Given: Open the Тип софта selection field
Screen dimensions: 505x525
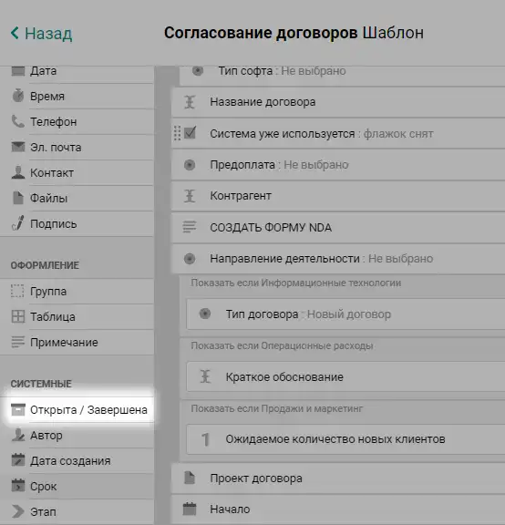Looking at the screenshot, I should [x=342, y=73].
